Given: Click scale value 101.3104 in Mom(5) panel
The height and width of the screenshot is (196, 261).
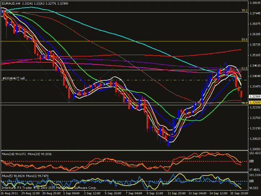Looking at the screenshot, I should [x=255, y=175].
